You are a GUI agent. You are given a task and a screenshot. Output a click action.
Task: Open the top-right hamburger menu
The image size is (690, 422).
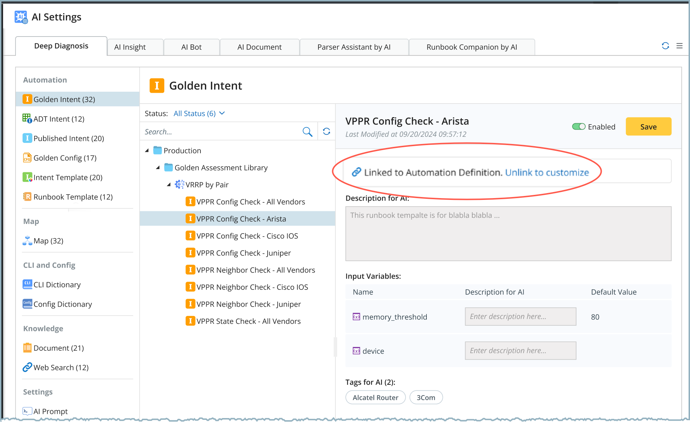(679, 46)
